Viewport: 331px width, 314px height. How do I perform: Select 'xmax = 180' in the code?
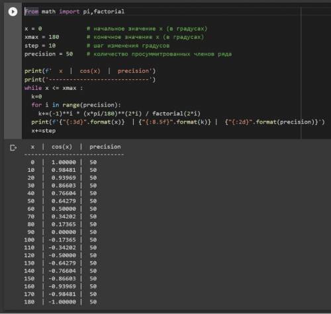point(42,37)
